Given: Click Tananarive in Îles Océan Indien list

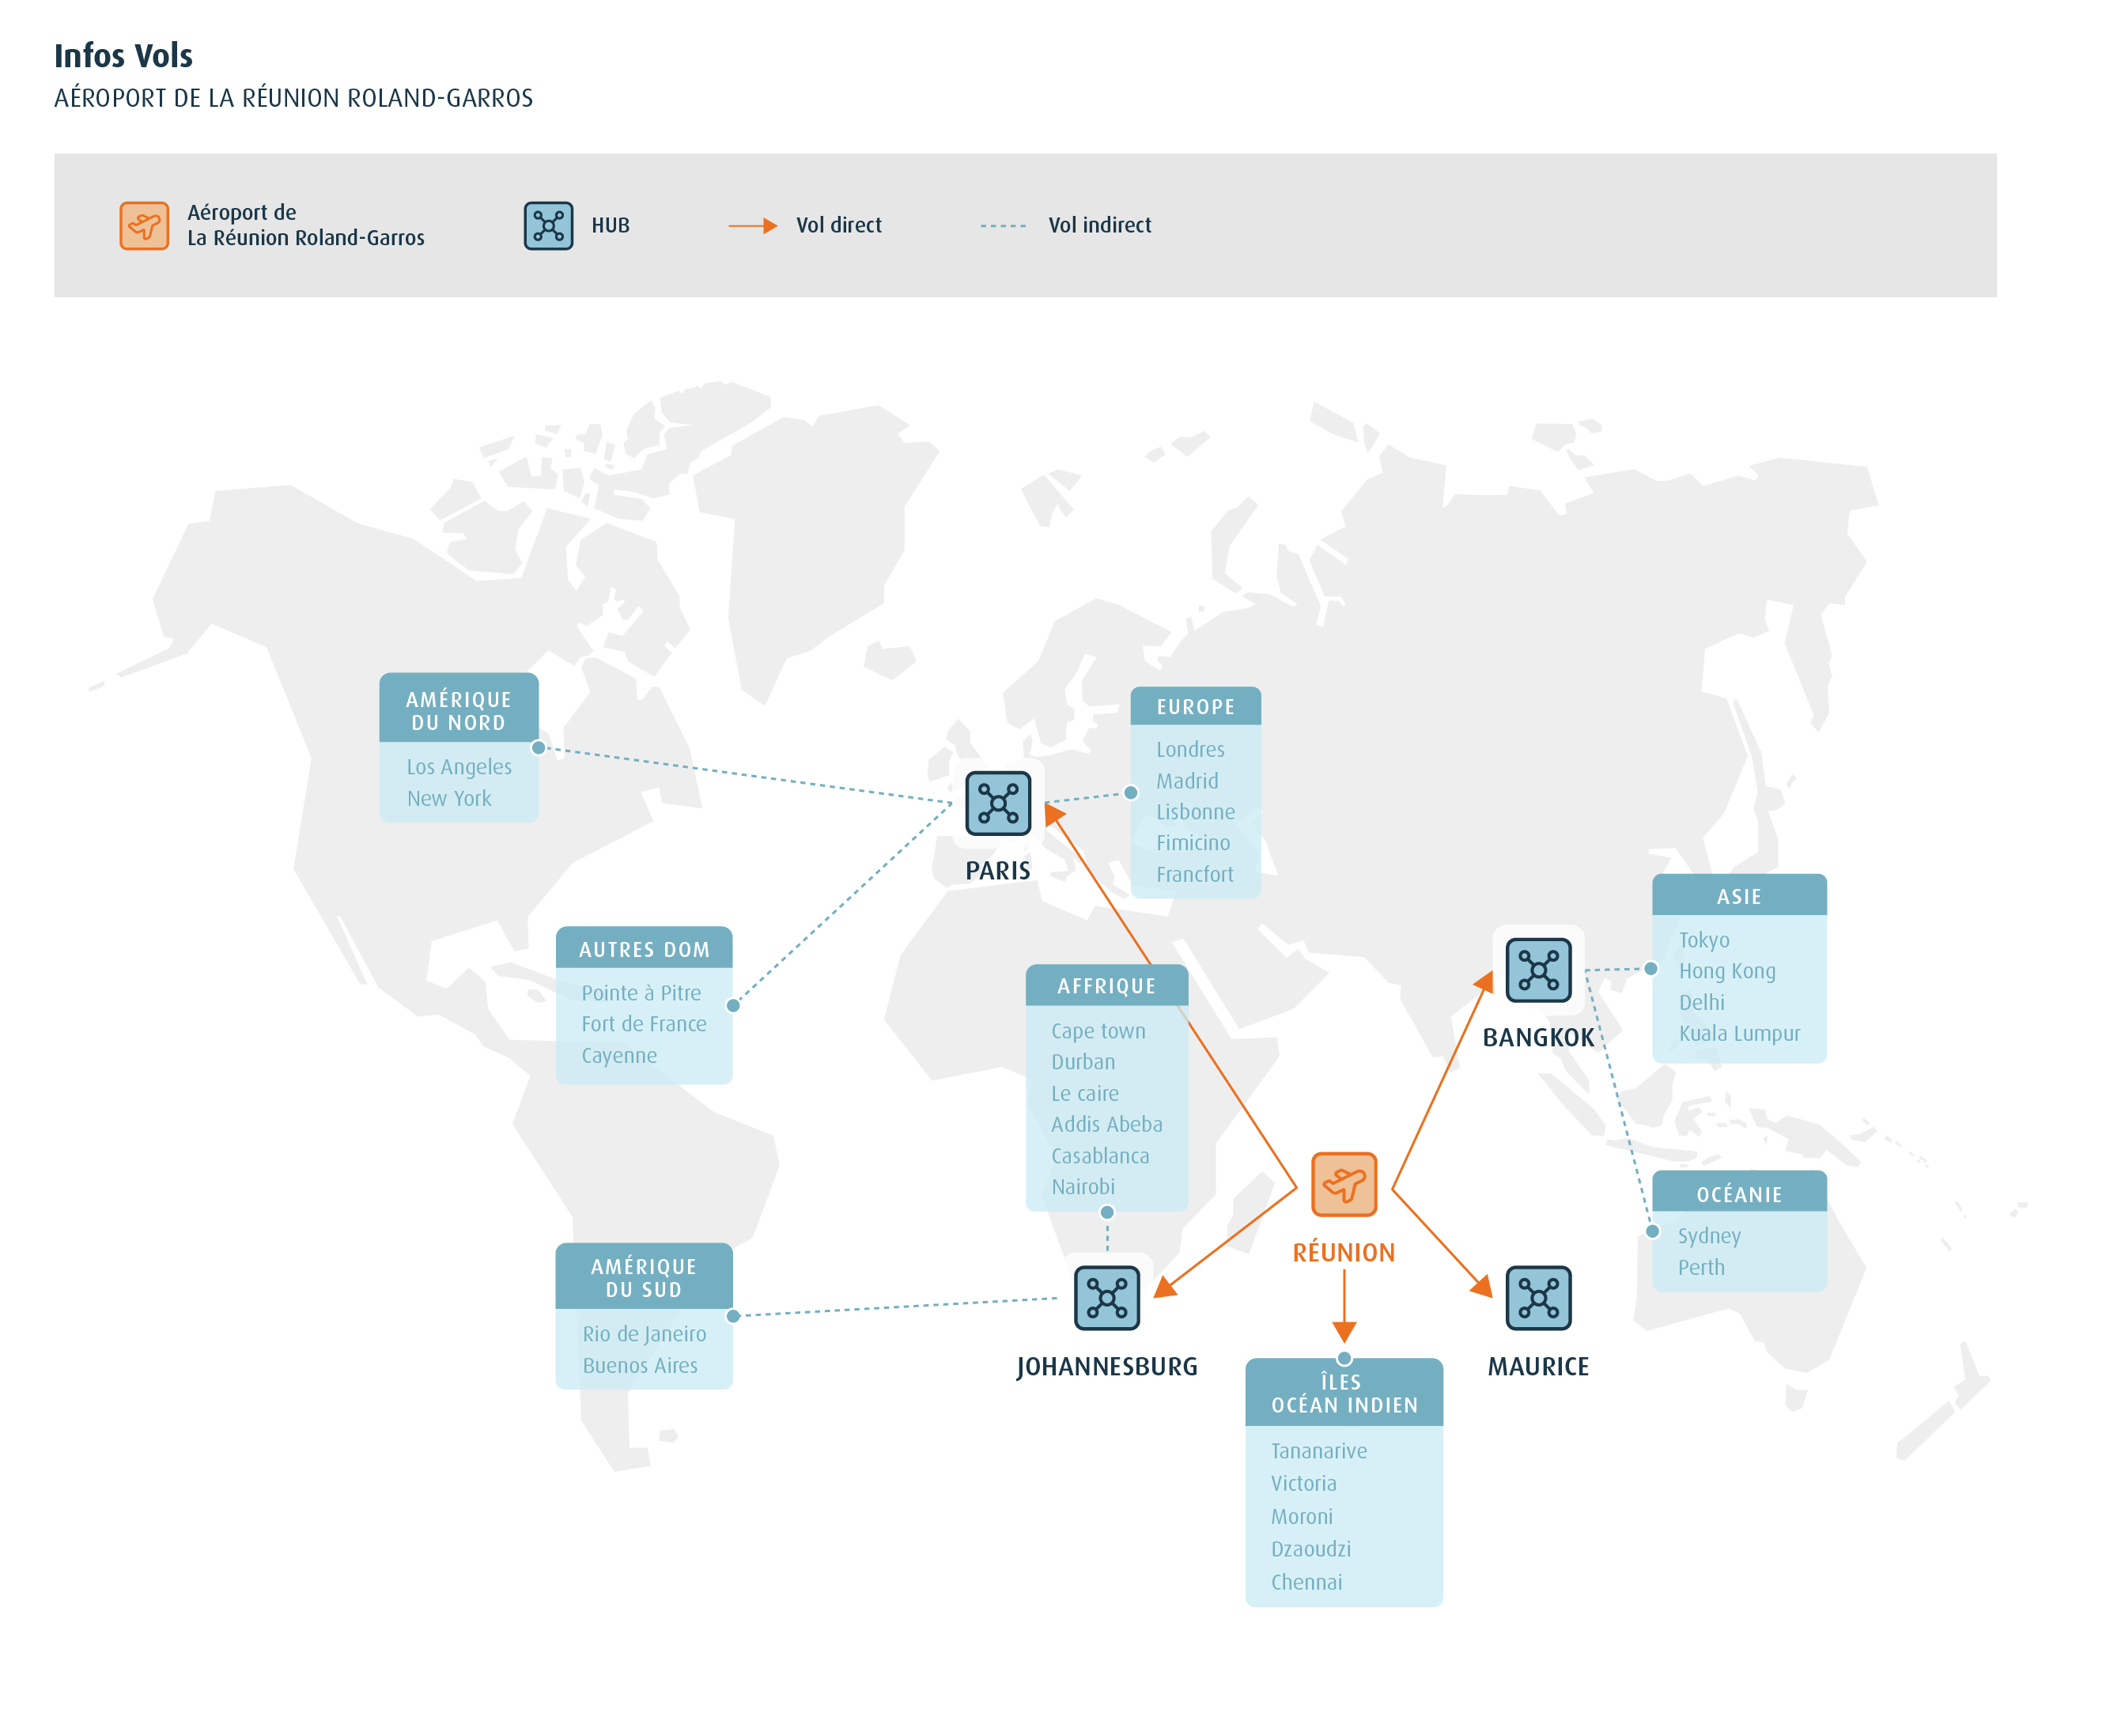Looking at the screenshot, I should (1318, 1451).
